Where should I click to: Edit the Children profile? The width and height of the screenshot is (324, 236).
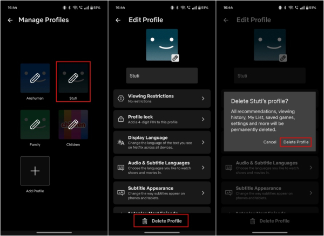point(73,124)
